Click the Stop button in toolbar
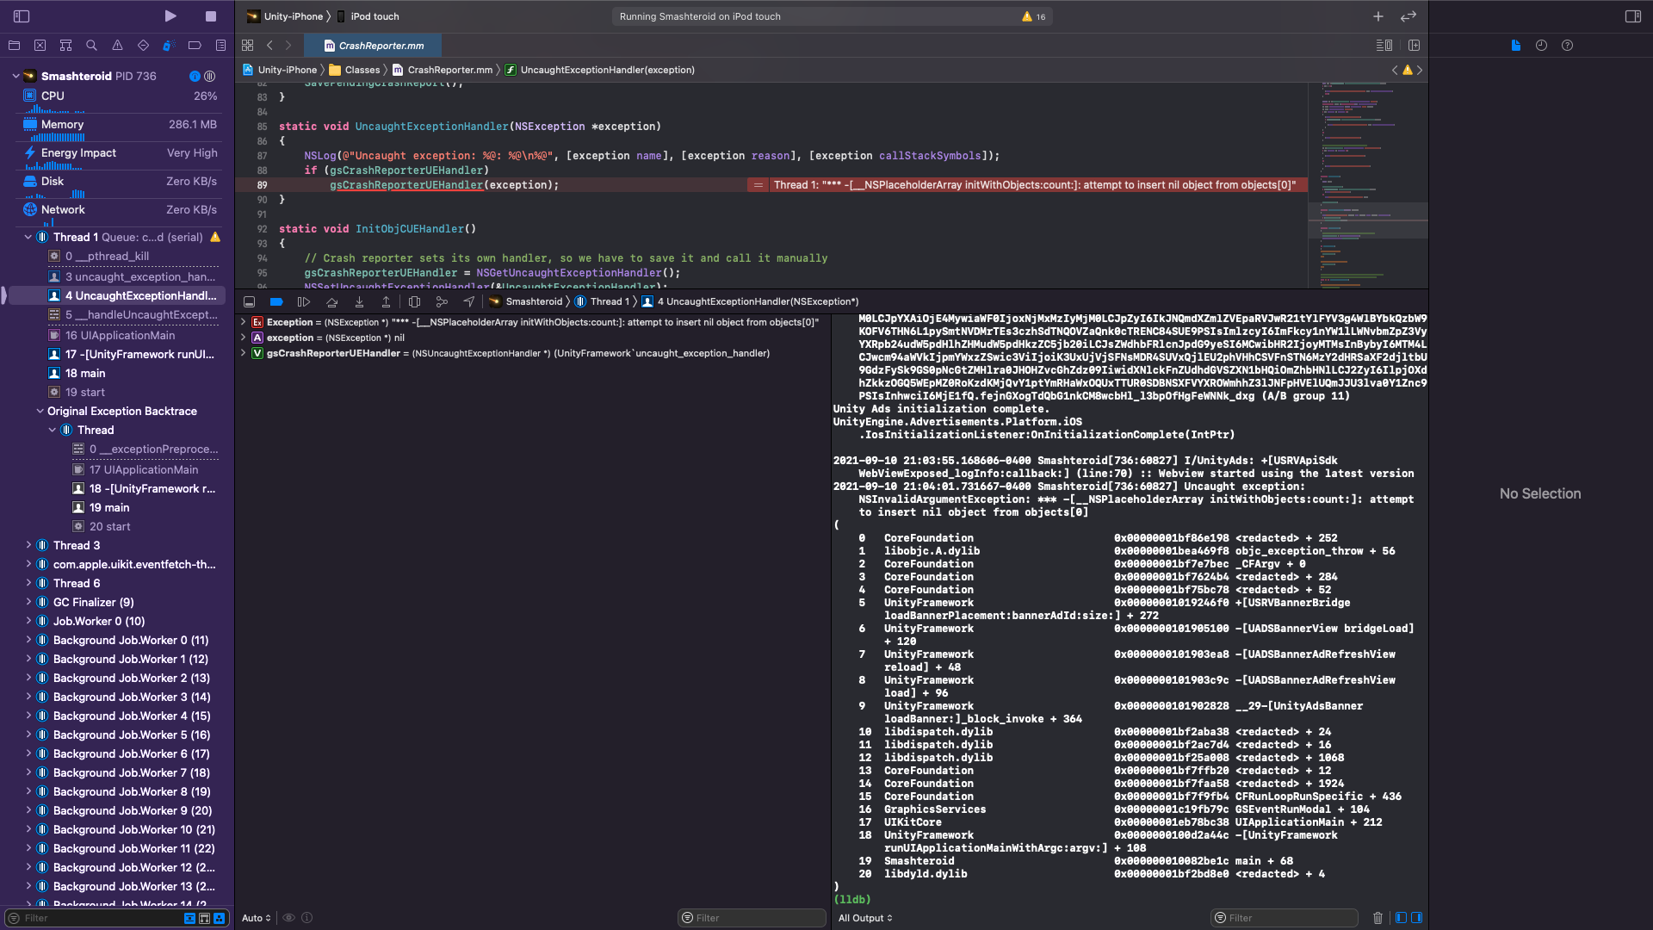 coord(211,16)
